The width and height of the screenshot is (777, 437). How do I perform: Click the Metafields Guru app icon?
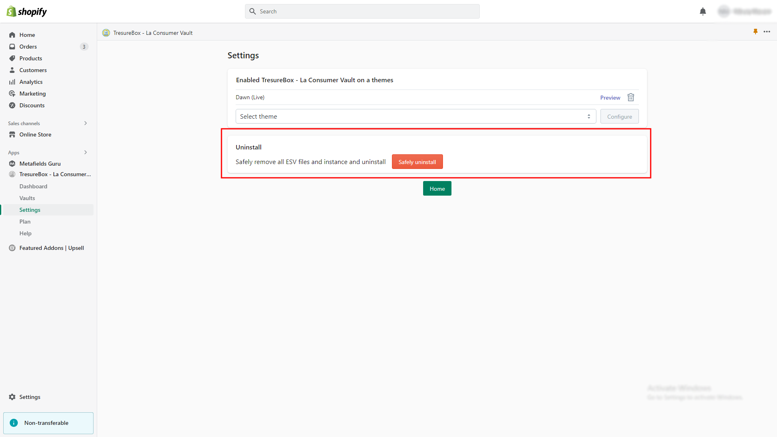(x=12, y=164)
